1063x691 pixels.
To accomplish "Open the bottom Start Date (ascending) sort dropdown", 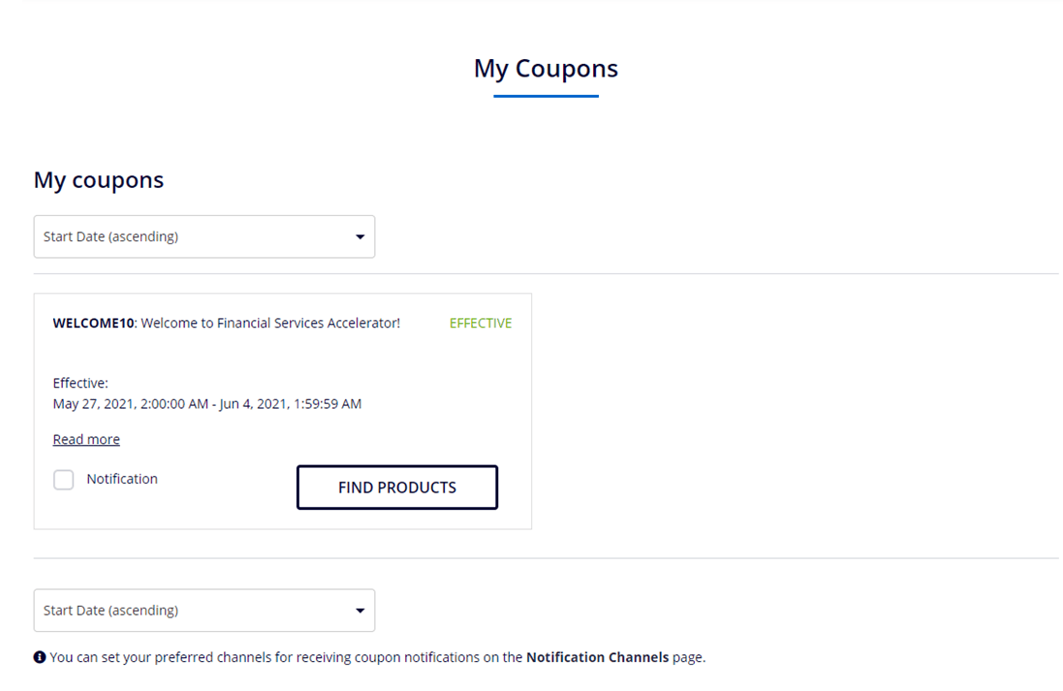I will point(203,611).
